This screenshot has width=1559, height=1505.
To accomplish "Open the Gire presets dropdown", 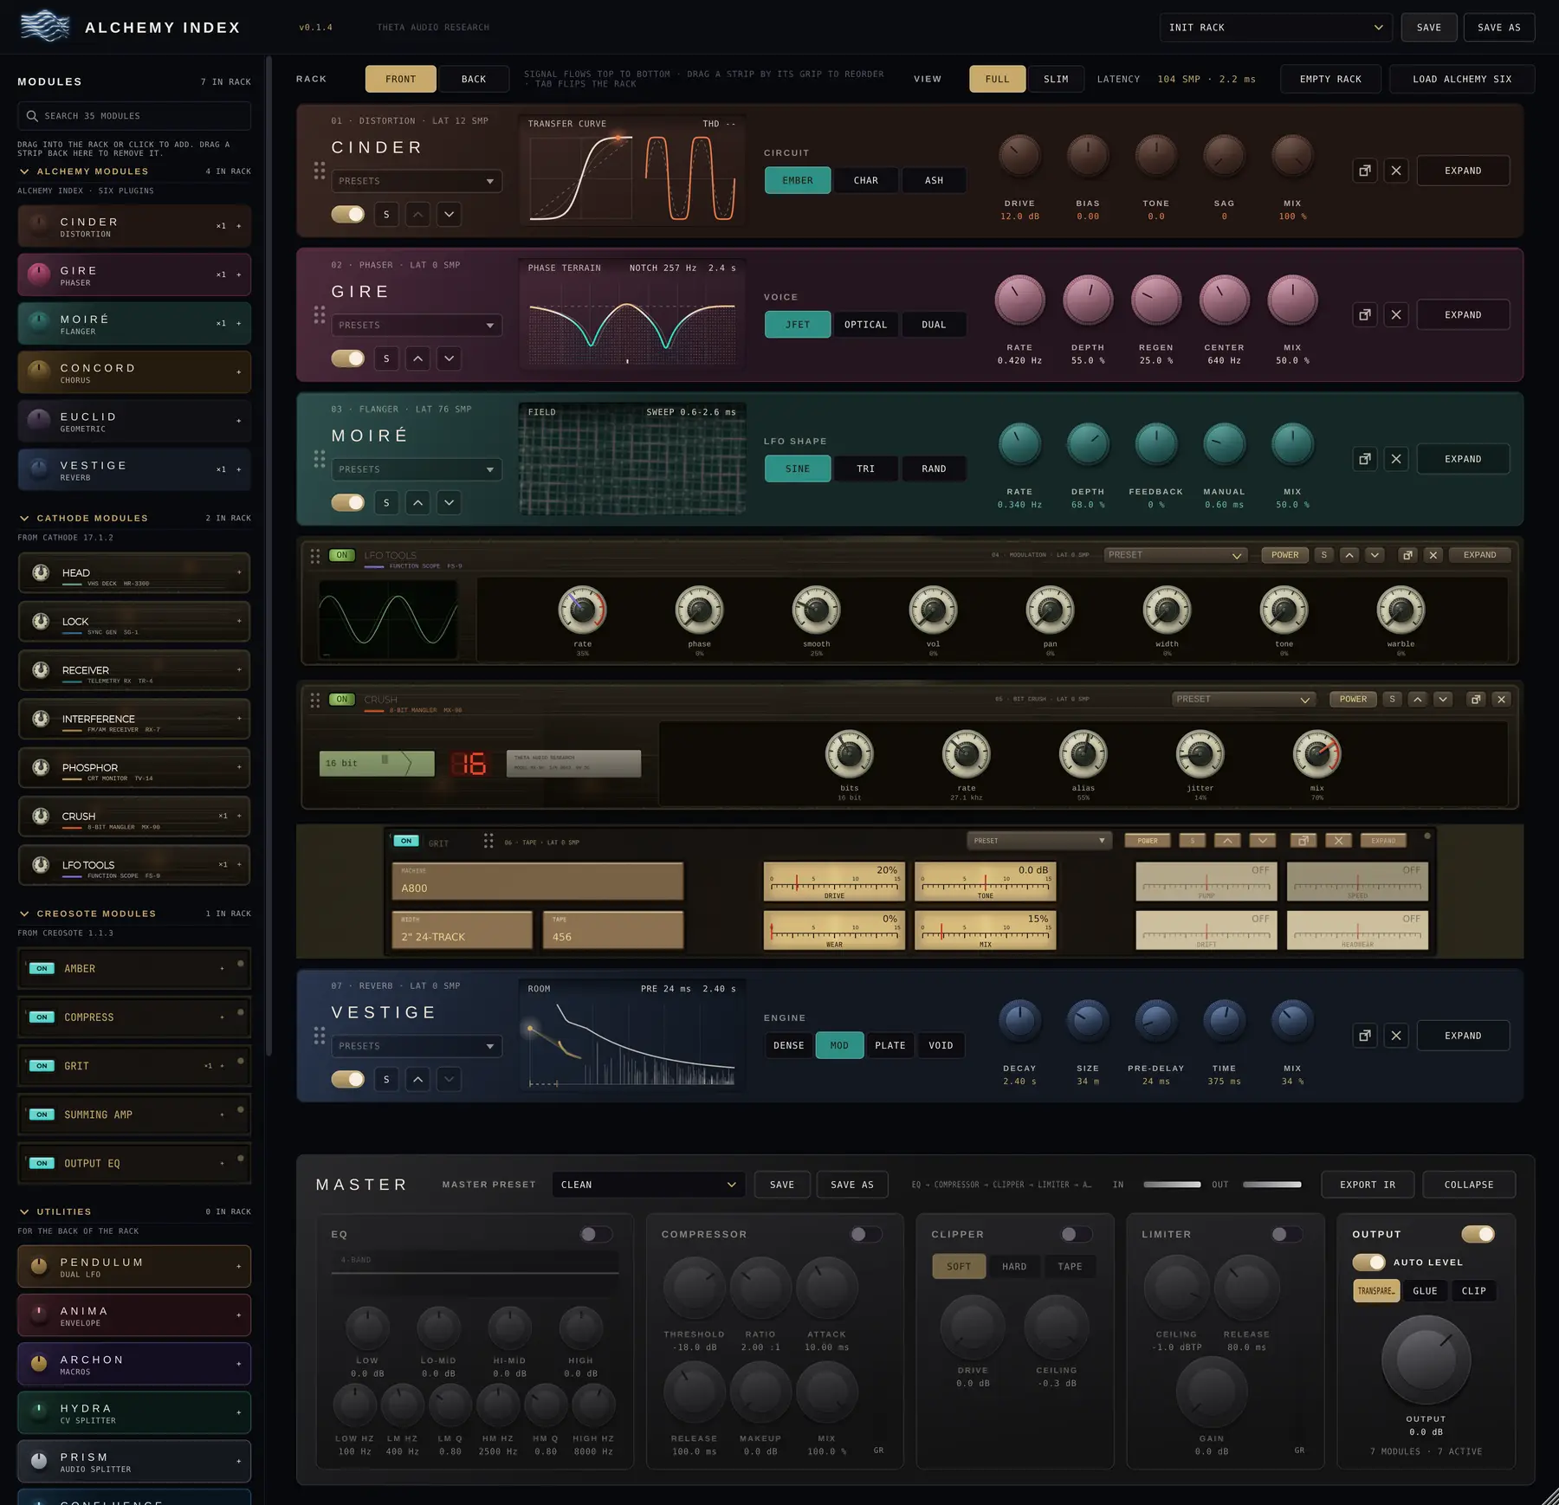I will [x=417, y=326].
